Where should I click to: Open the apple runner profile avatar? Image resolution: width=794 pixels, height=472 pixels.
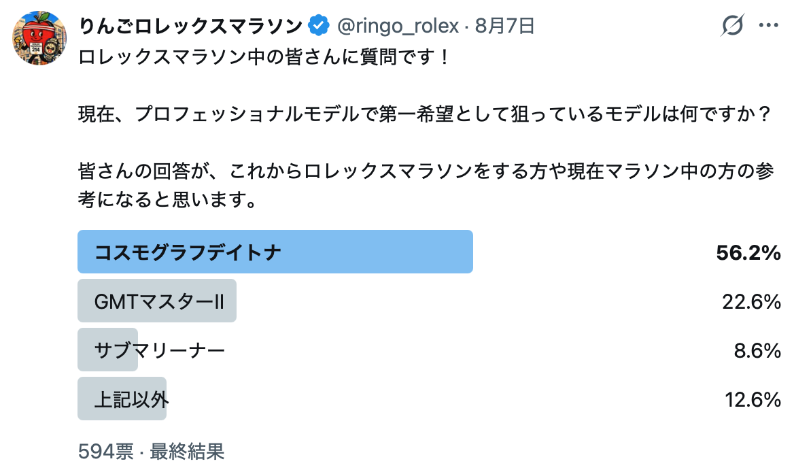(39, 38)
